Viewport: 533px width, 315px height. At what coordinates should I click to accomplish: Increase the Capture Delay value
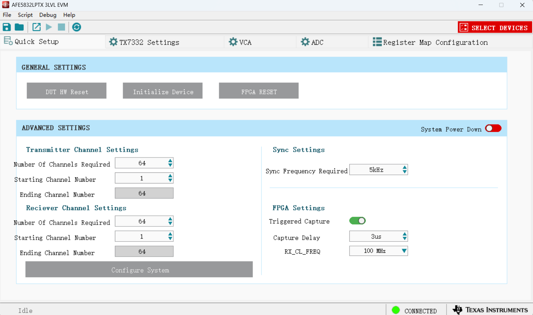pos(405,234)
